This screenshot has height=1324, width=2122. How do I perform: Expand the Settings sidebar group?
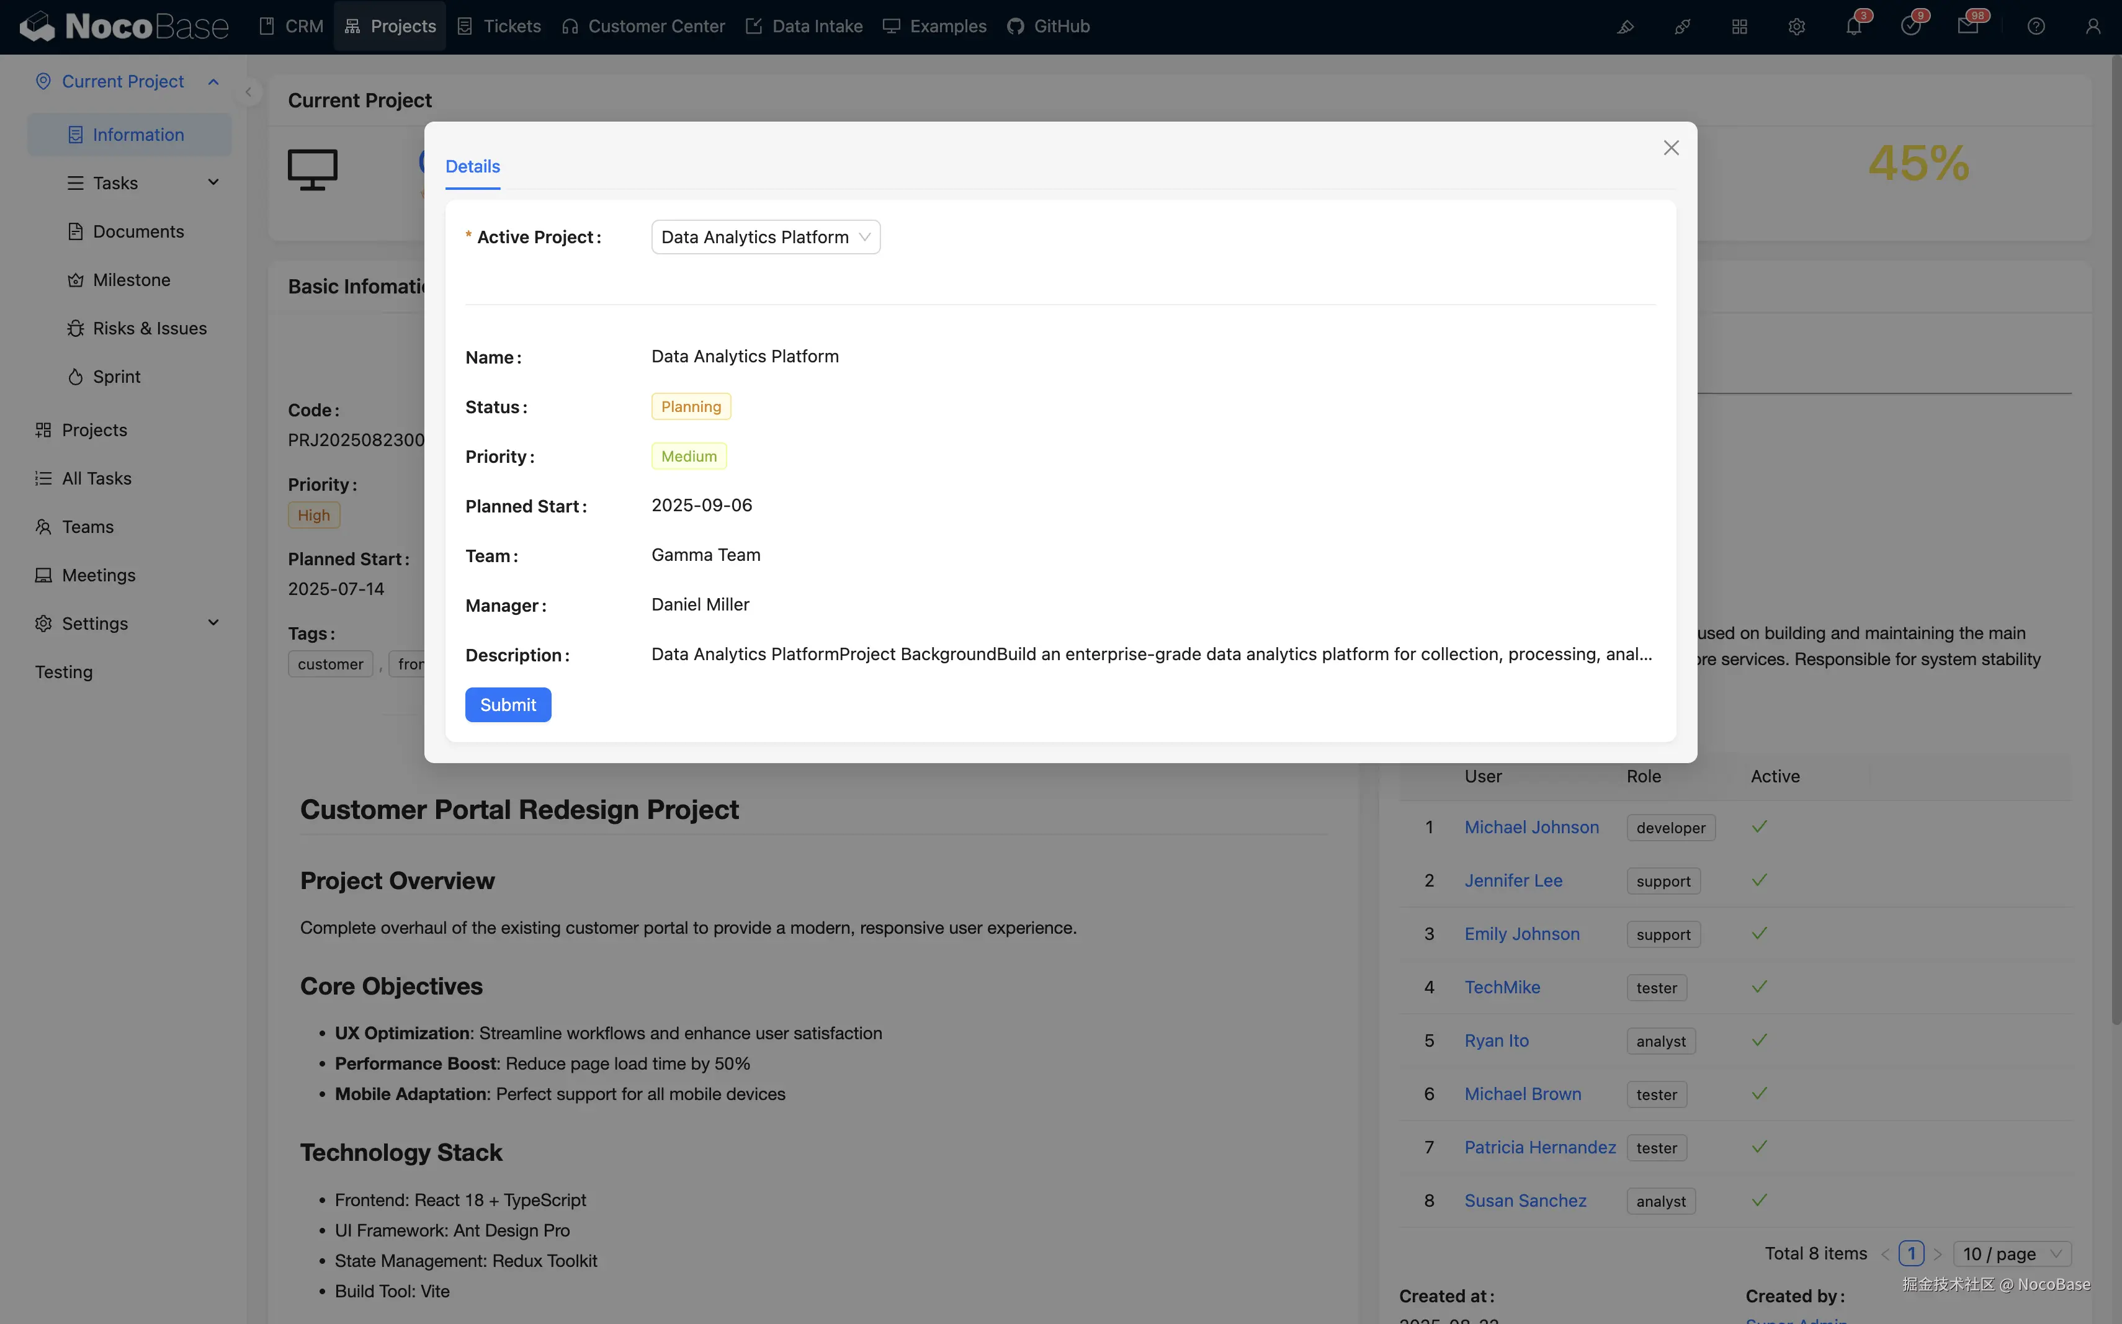click(x=213, y=622)
